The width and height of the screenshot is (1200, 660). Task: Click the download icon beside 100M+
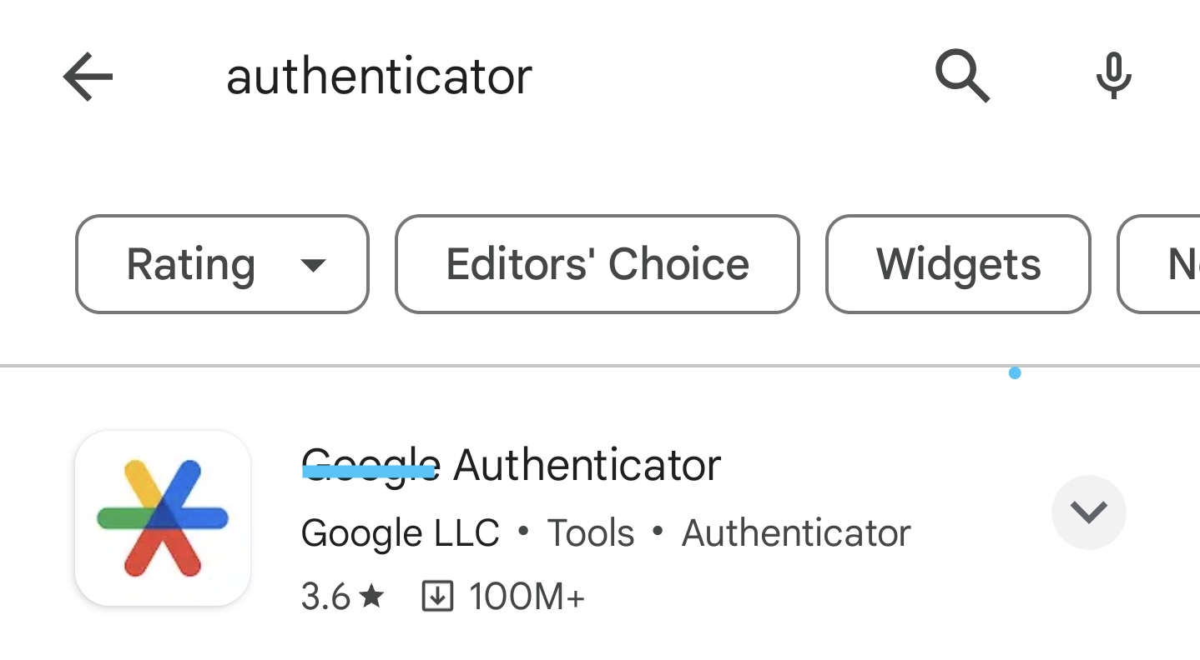pyautogui.click(x=437, y=597)
